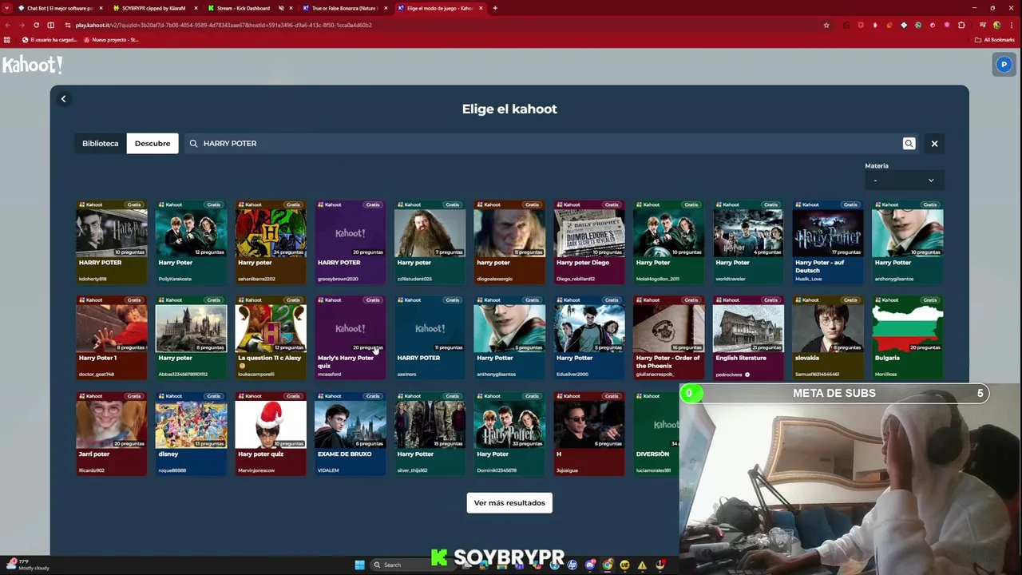Select Harry Poter kahoot by worldtraveler
Image resolution: width=1022 pixels, height=575 pixels.
[748, 243]
